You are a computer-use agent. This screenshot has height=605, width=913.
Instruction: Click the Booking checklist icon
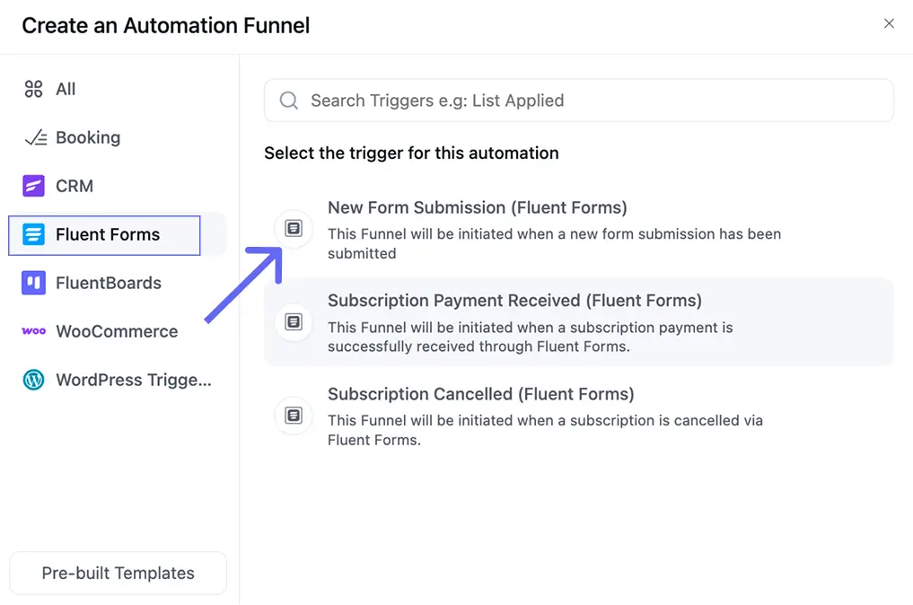pos(36,138)
